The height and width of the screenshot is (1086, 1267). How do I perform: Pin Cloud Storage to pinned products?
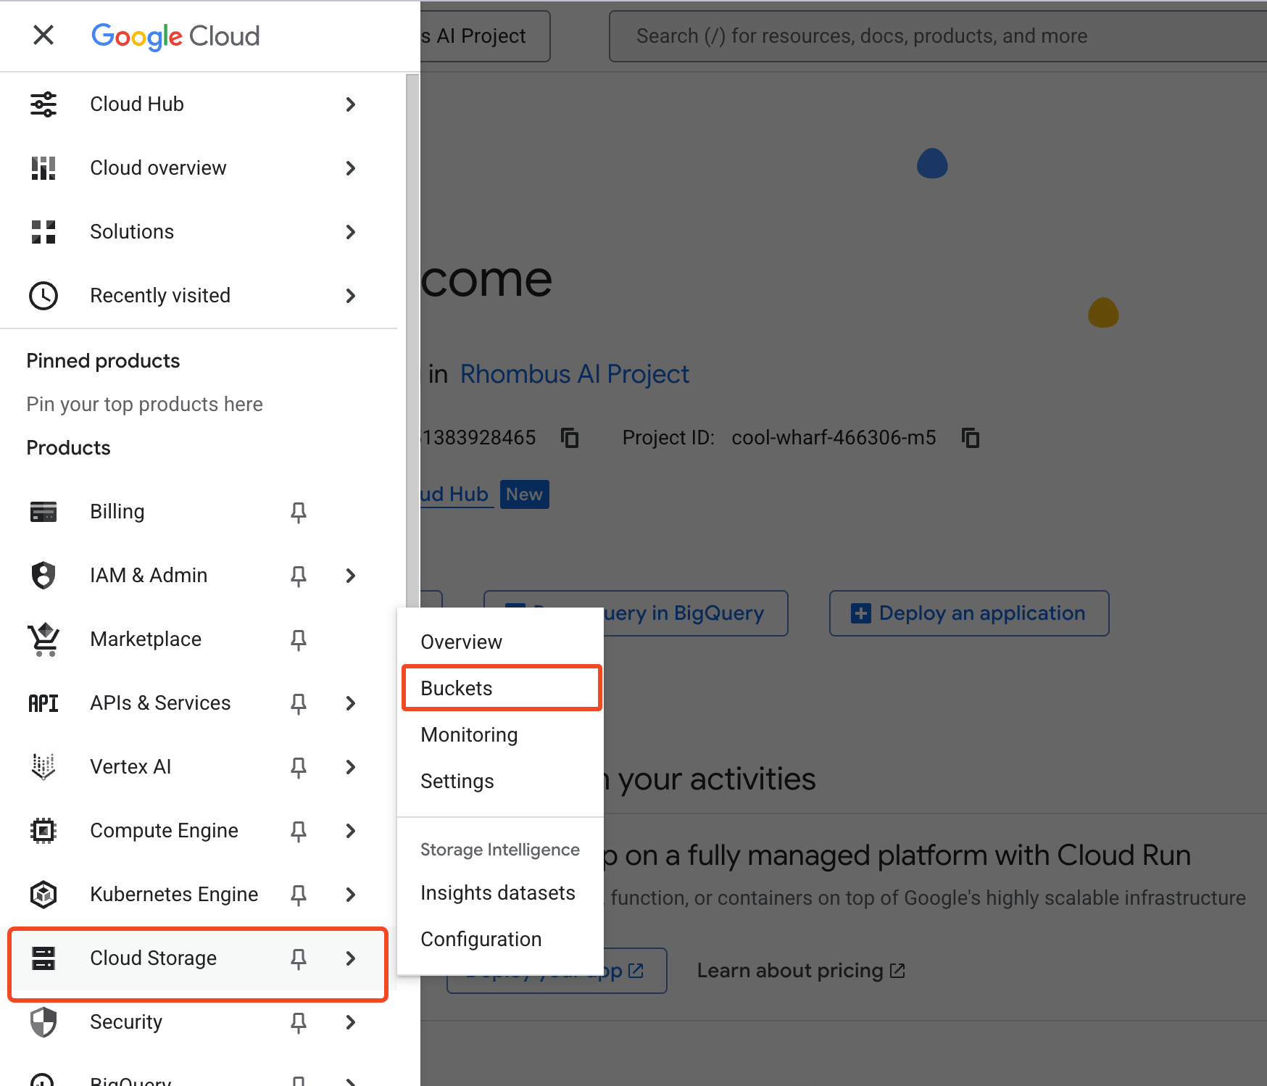298,959
